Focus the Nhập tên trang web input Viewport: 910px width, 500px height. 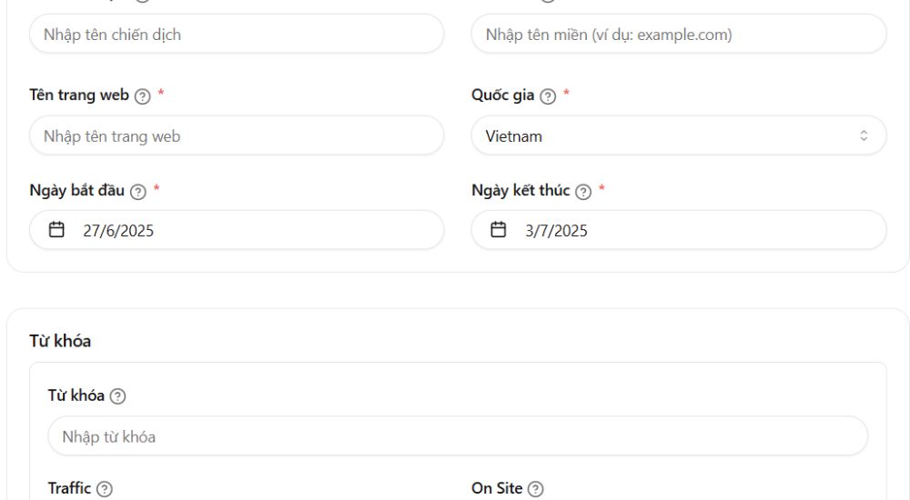237,135
